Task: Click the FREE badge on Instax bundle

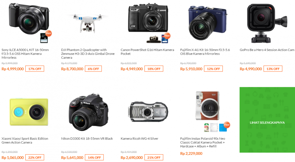Action: pos(227,125)
